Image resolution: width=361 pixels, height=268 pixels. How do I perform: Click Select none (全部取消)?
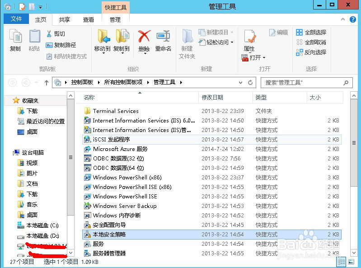(x=311, y=42)
